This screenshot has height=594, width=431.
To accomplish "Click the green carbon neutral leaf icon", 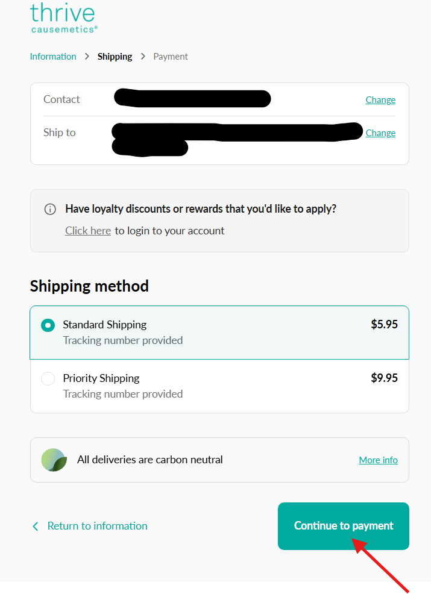I will coord(54,460).
